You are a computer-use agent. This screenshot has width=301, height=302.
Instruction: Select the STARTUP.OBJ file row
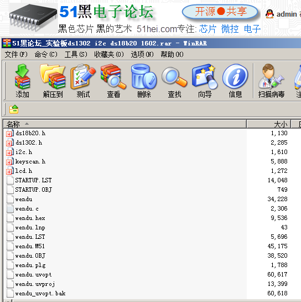(x=33, y=190)
